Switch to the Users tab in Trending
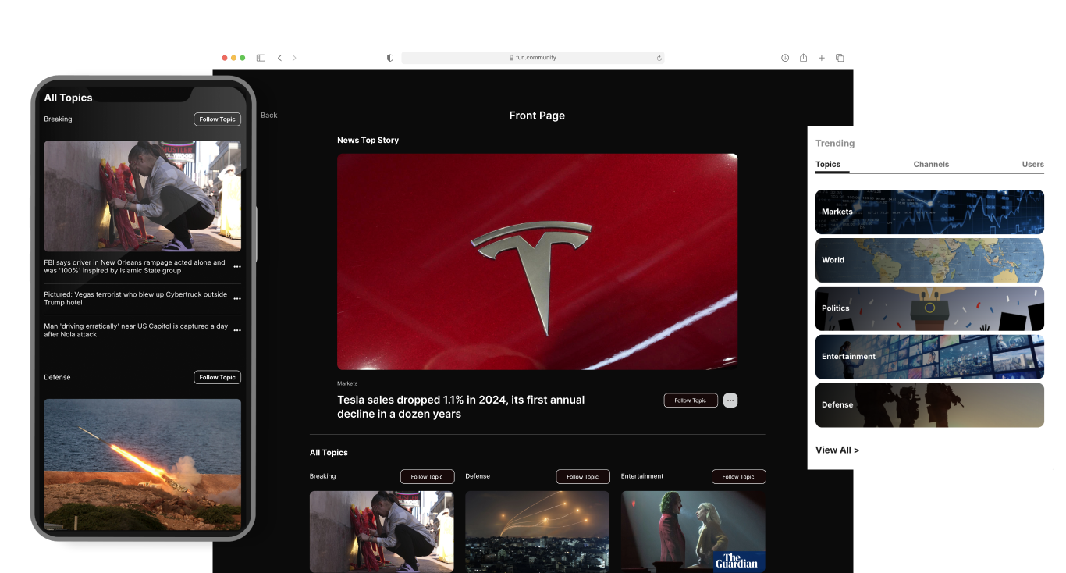Image resolution: width=1066 pixels, height=573 pixels. (x=1033, y=165)
